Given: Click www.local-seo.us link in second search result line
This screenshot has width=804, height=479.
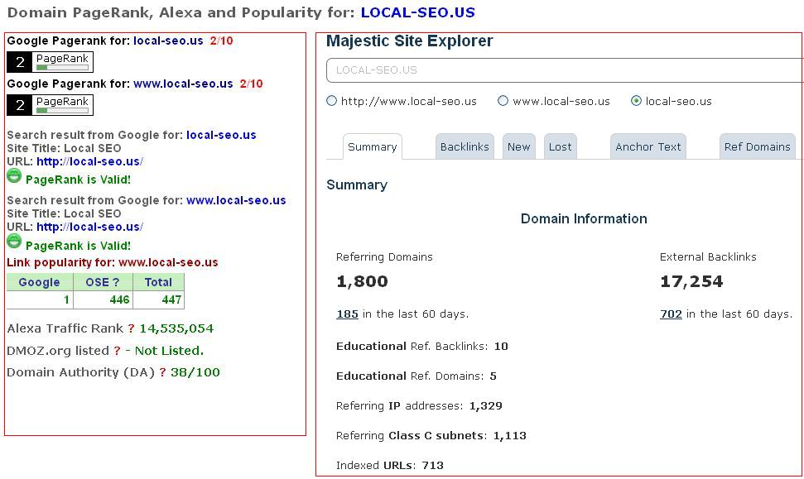Looking at the screenshot, I should [236, 200].
